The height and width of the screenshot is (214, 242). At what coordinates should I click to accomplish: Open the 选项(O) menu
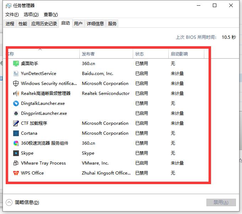[x=31, y=15]
